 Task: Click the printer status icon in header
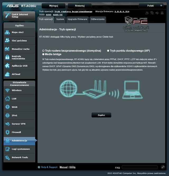162,13
